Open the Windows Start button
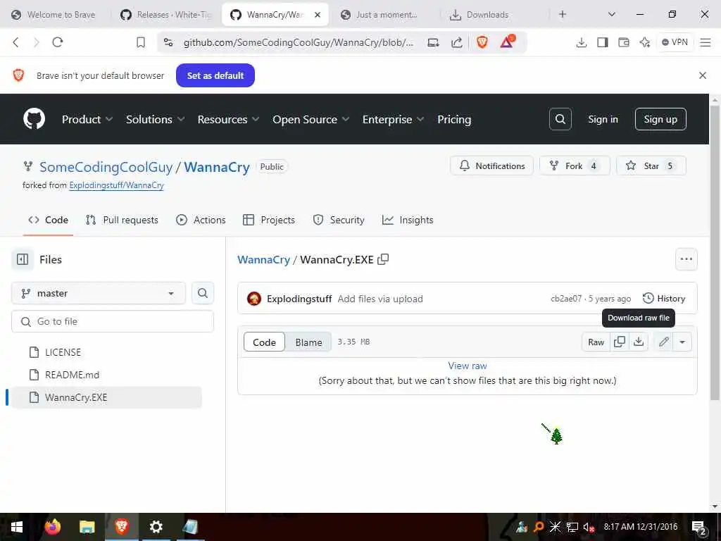Screen dimensions: 721x541 (x=17, y=527)
